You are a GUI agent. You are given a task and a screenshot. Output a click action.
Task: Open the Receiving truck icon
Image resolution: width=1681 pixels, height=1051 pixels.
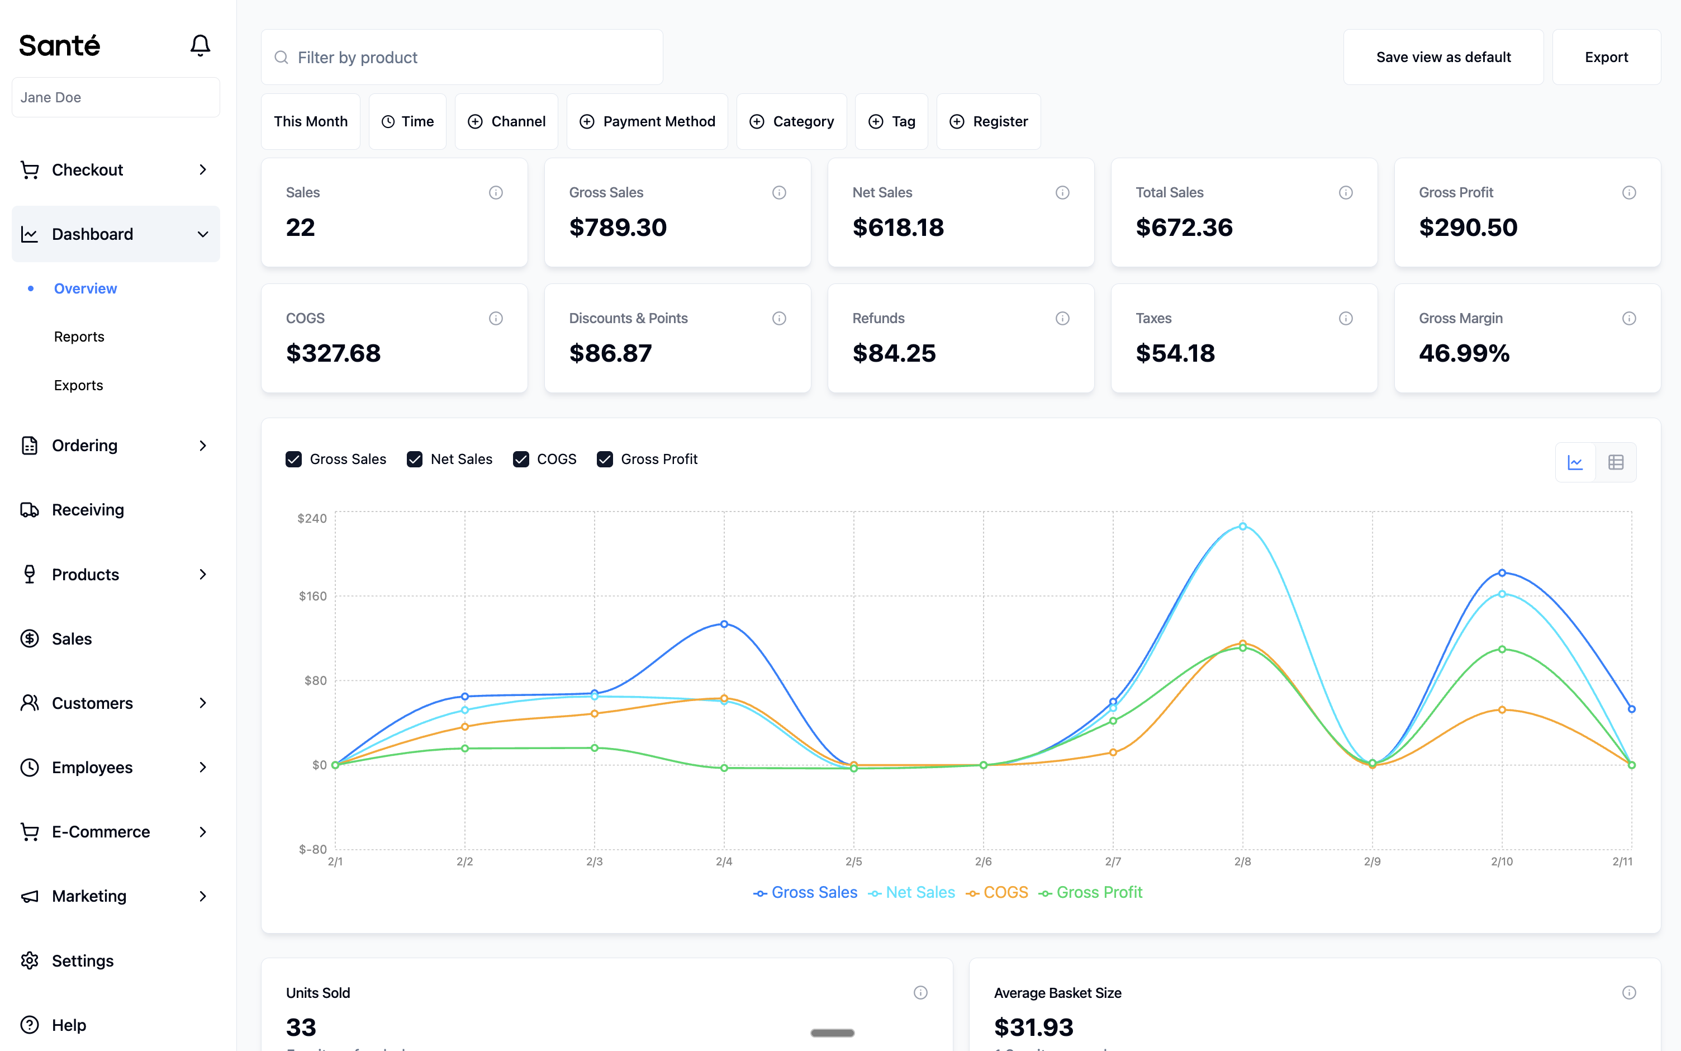pyautogui.click(x=29, y=509)
